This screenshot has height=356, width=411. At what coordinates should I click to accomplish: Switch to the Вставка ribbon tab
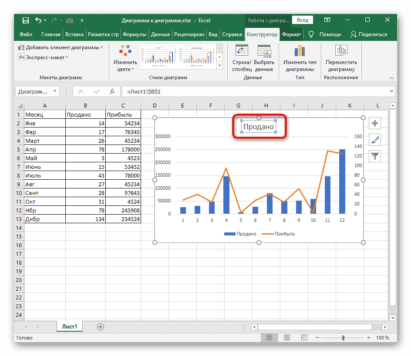74,34
